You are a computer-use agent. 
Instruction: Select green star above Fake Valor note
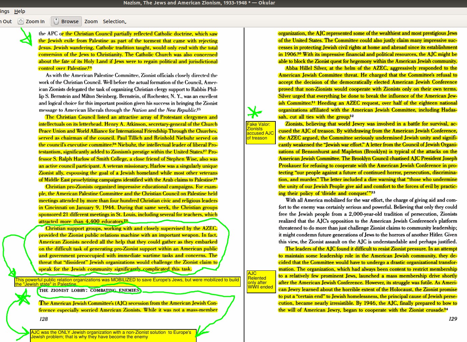[254, 112]
